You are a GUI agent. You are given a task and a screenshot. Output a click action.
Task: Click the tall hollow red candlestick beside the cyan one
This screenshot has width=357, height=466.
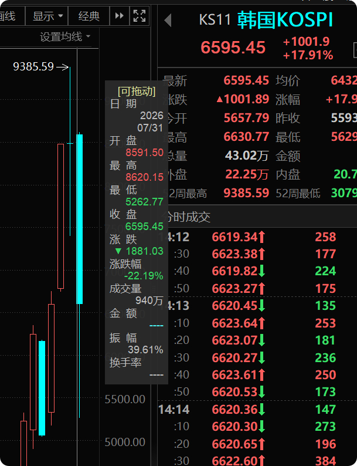click(60, 216)
